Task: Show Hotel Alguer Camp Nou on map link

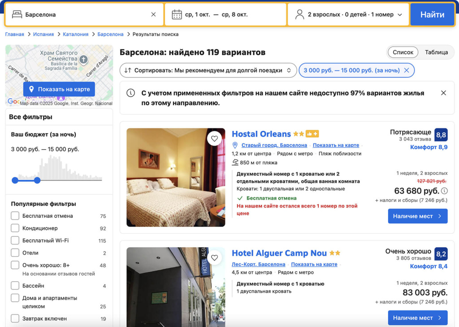Action: click(314, 264)
